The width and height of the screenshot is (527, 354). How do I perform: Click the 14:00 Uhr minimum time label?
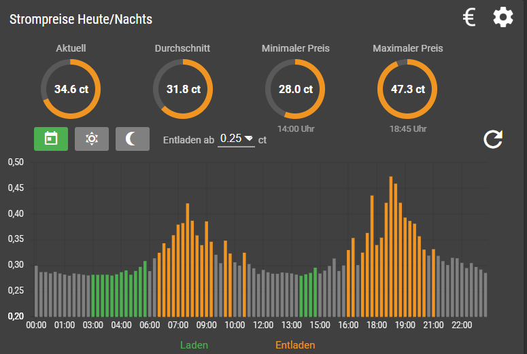click(295, 128)
